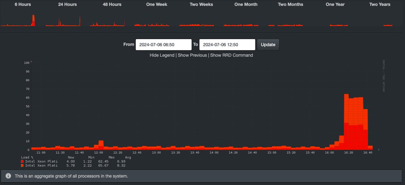This screenshot has width=405, height=185.
Task: Click the 100 value on the y-axis
Action: click(27, 63)
